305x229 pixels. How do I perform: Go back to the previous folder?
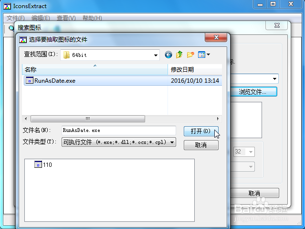tap(168, 55)
